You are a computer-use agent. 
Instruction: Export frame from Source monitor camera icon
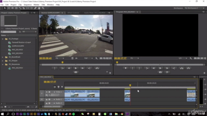click(x=76, y=72)
